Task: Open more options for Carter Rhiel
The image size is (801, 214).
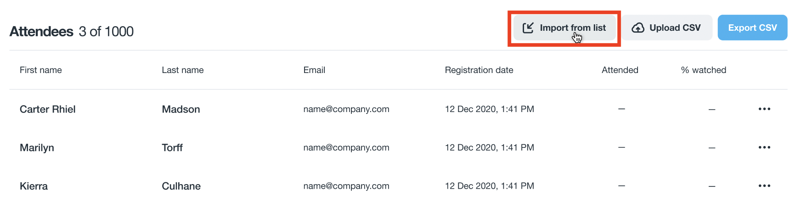Action: coord(764,109)
